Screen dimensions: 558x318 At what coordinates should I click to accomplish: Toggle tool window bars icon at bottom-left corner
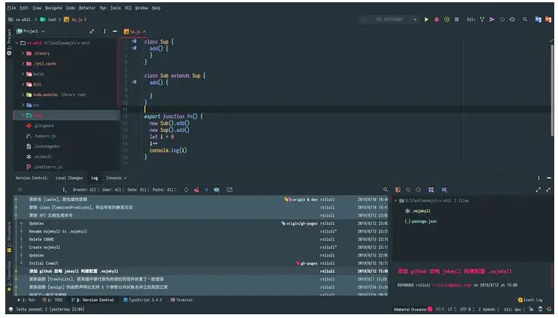pyautogui.click(x=10, y=310)
